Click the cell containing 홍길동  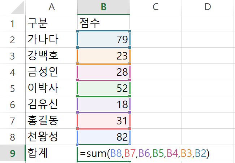click(x=51, y=120)
